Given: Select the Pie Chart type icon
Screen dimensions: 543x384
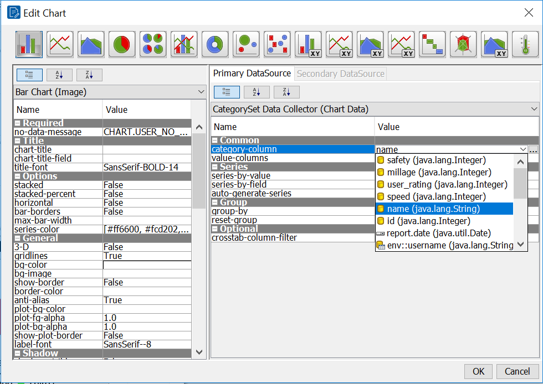Looking at the screenshot, I should 121,43.
